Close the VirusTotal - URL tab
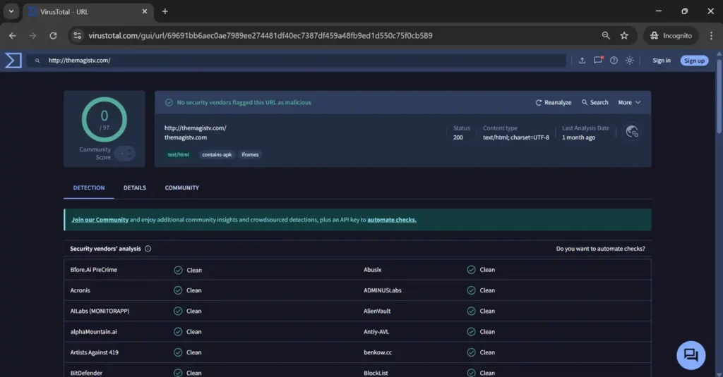The width and height of the screenshot is (723, 377). tap(144, 11)
